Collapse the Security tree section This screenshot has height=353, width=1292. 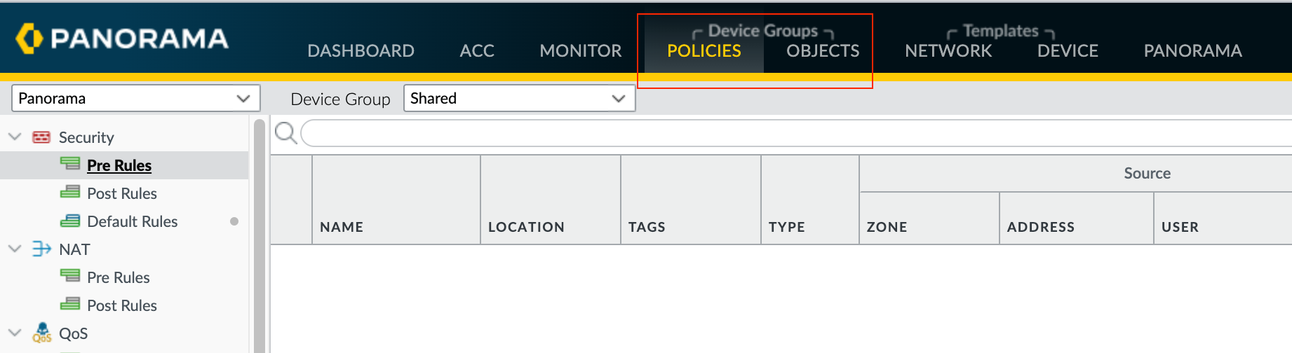(15, 137)
